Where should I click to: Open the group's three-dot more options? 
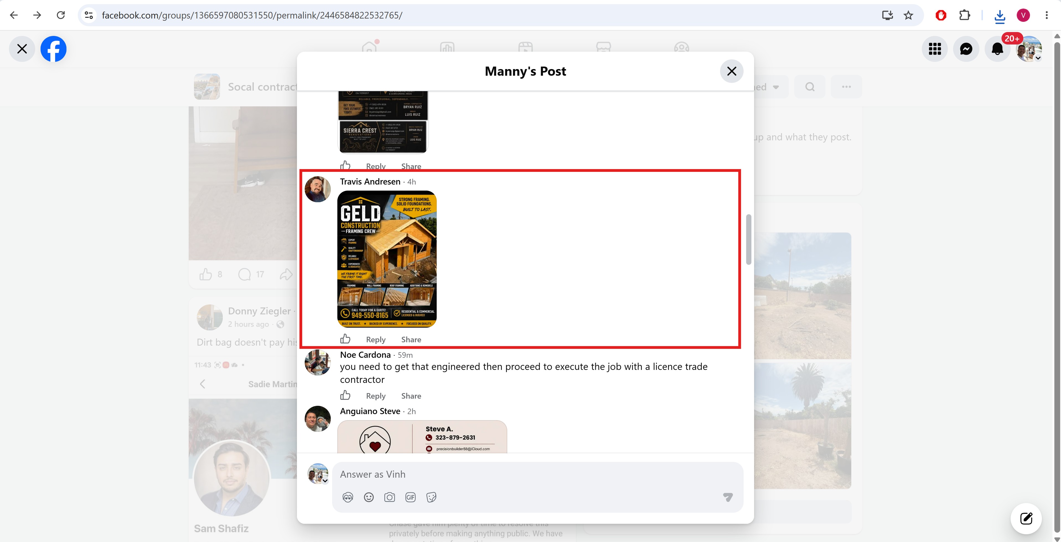[x=847, y=87]
